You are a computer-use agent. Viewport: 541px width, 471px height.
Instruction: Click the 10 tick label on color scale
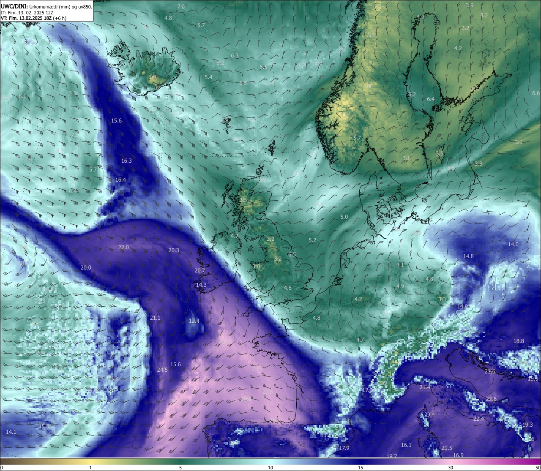(x=270, y=468)
